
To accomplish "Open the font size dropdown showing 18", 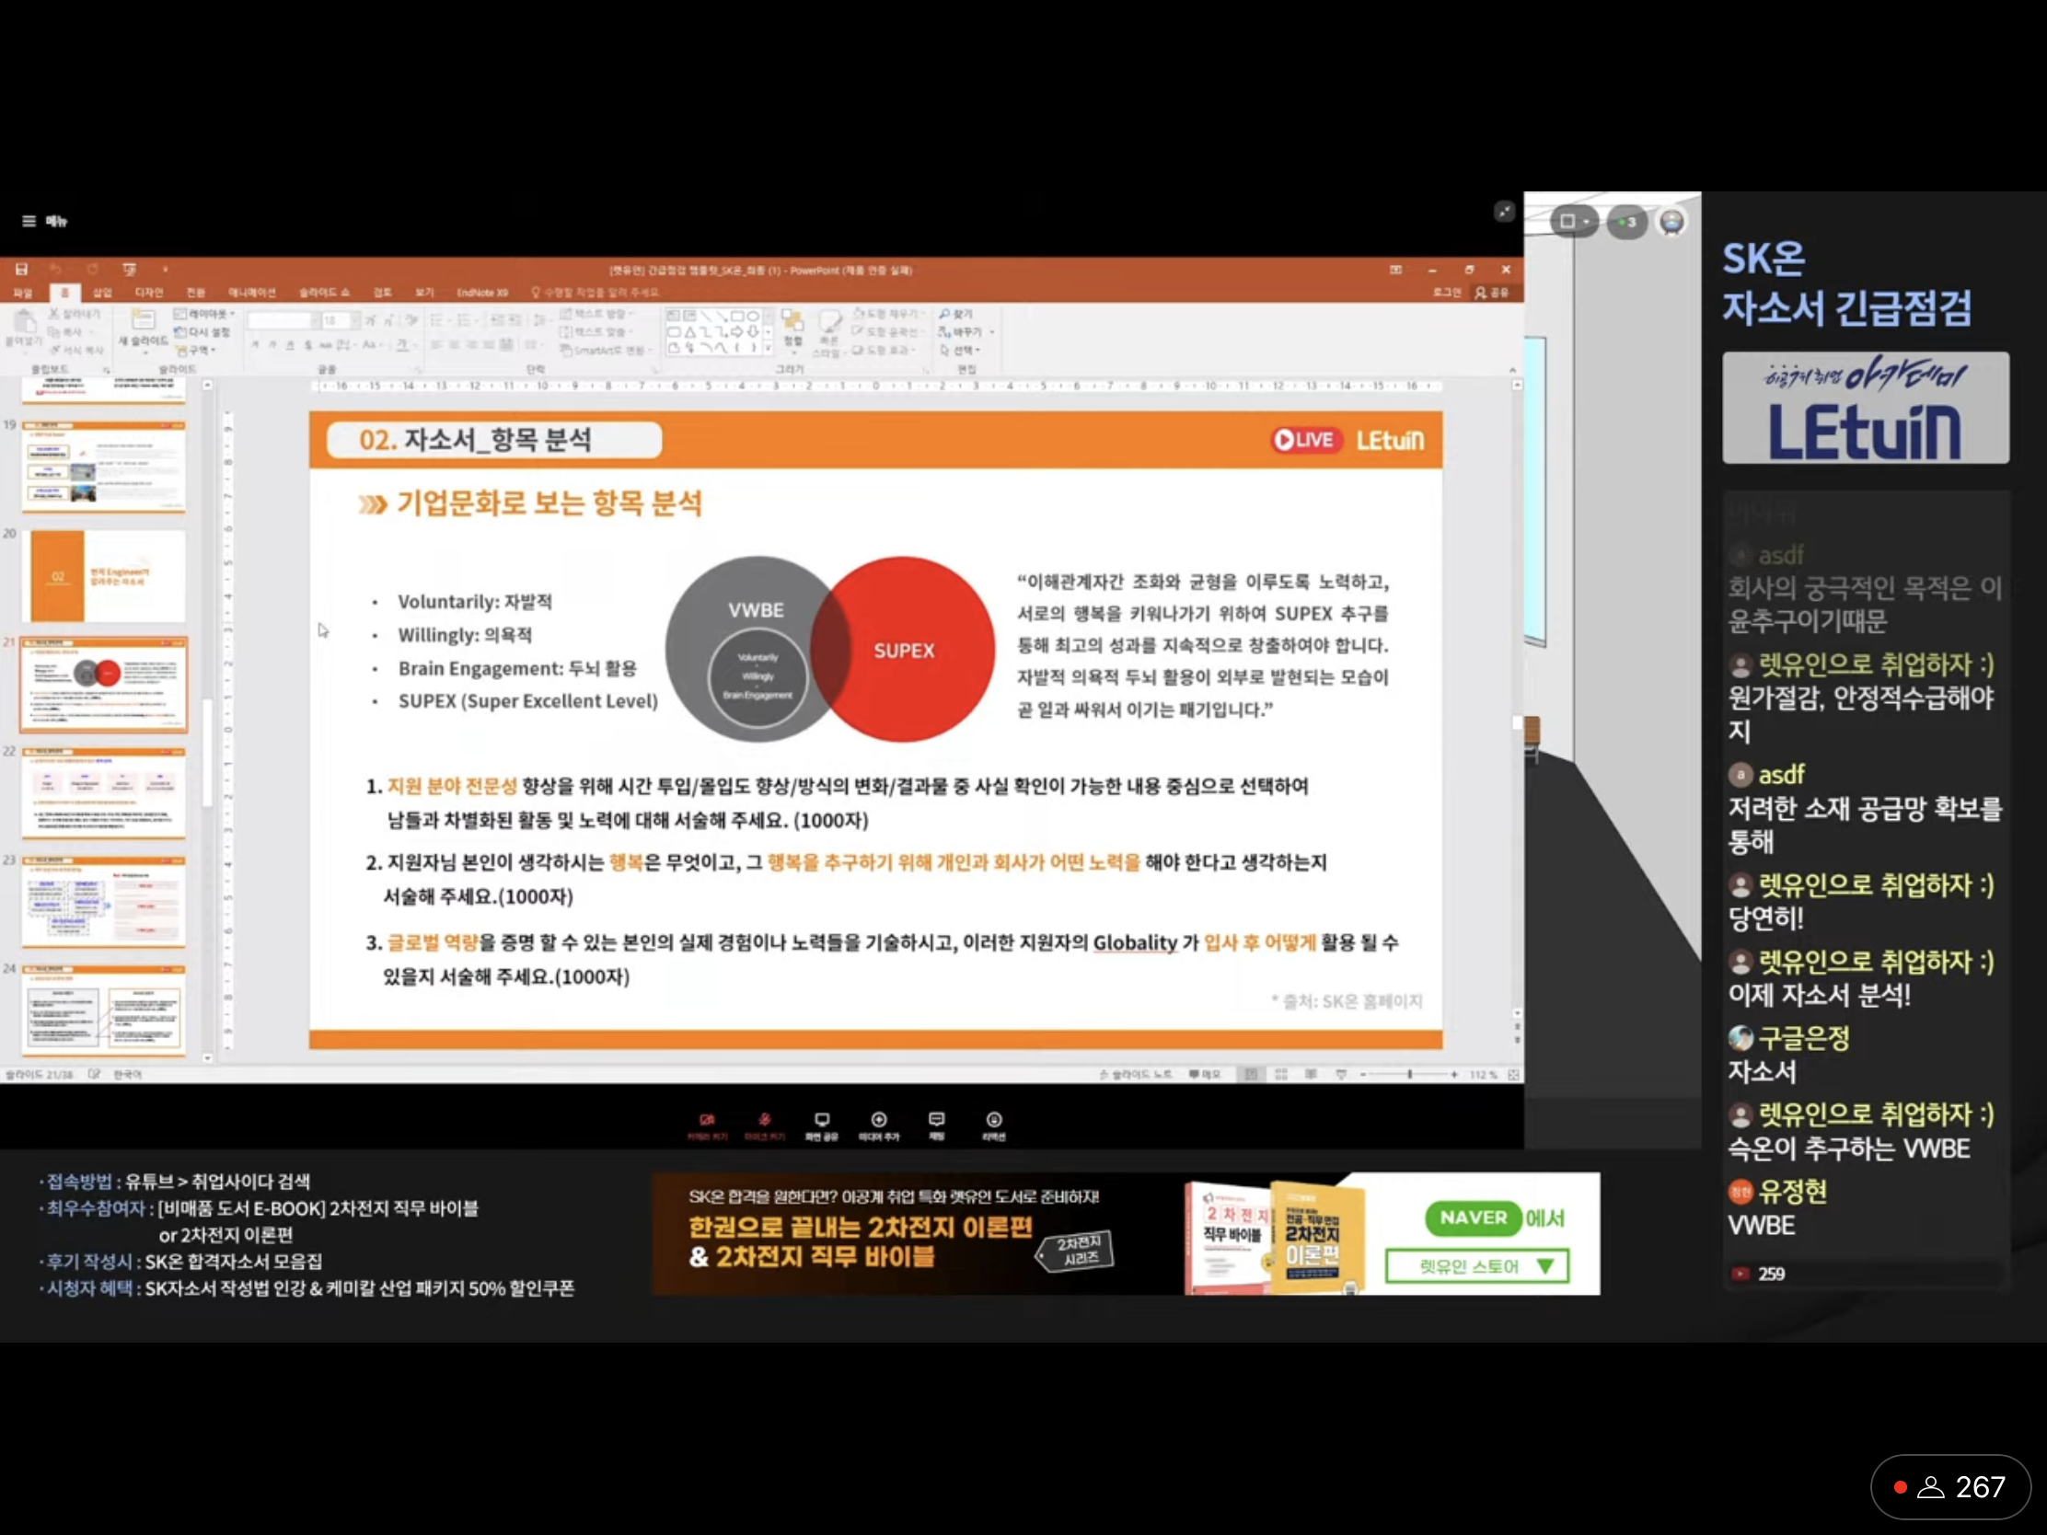I will [x=354, y=320].
